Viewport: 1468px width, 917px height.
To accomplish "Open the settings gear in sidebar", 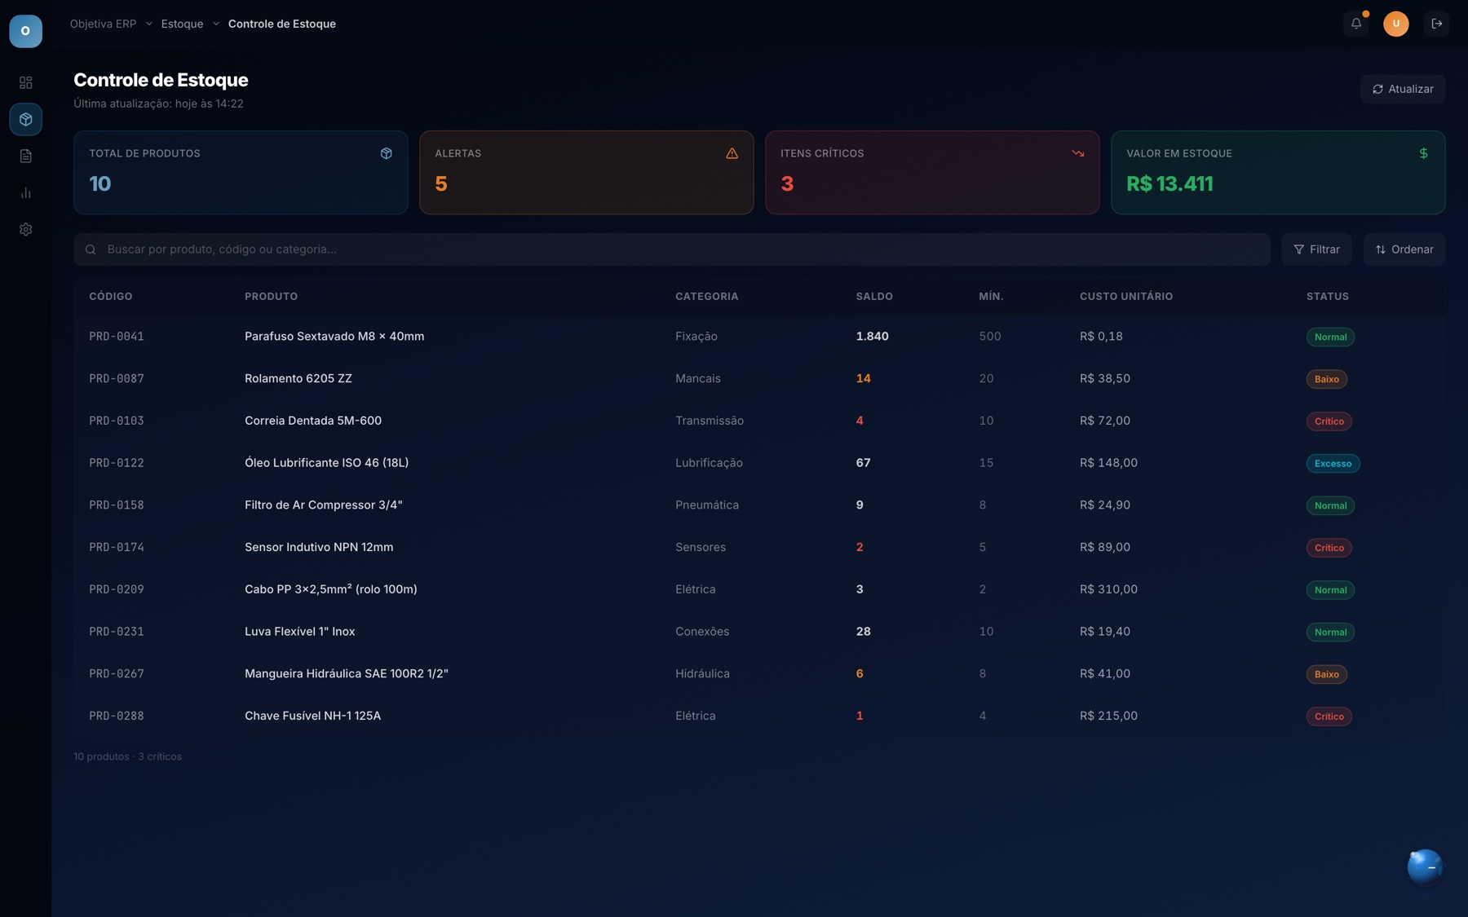I will 25,229.
